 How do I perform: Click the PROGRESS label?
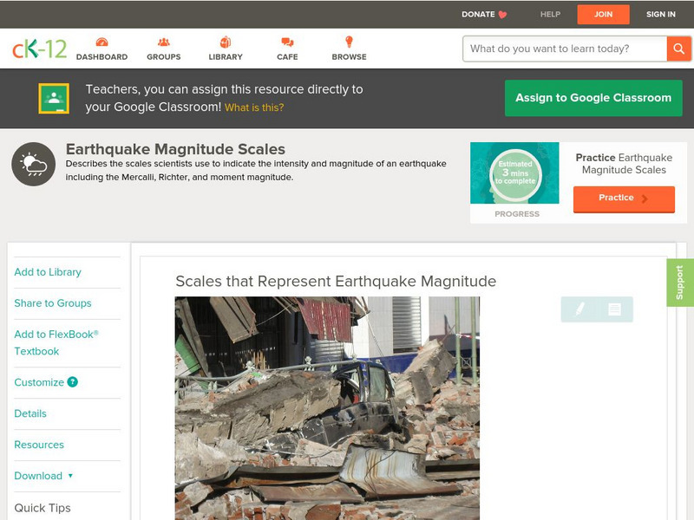517,214
